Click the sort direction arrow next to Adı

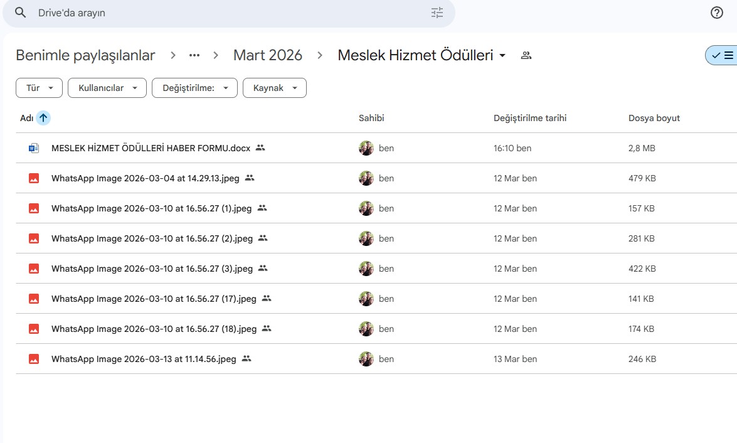click(43, 118)
